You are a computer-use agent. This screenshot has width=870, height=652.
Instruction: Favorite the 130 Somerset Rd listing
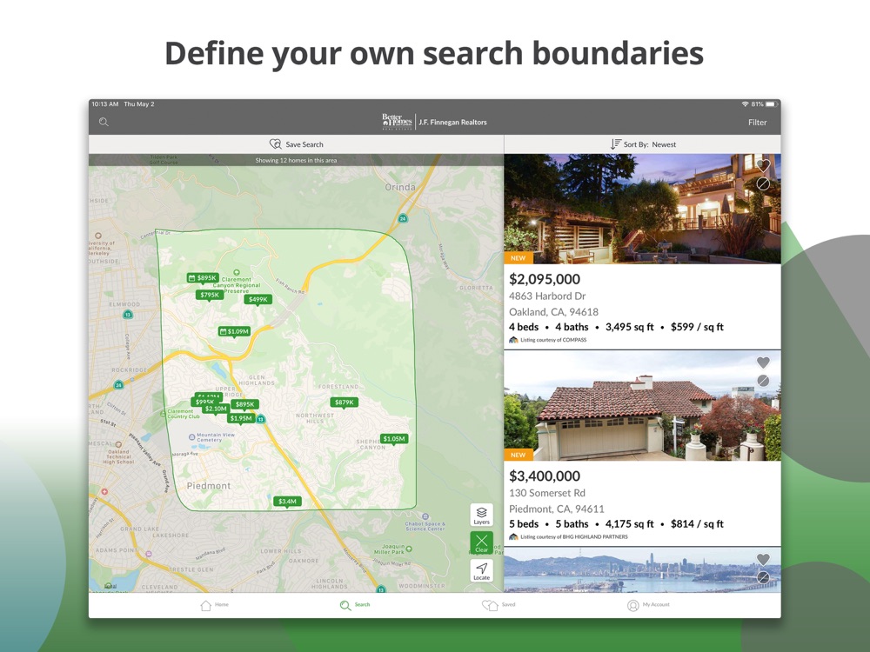763,362
